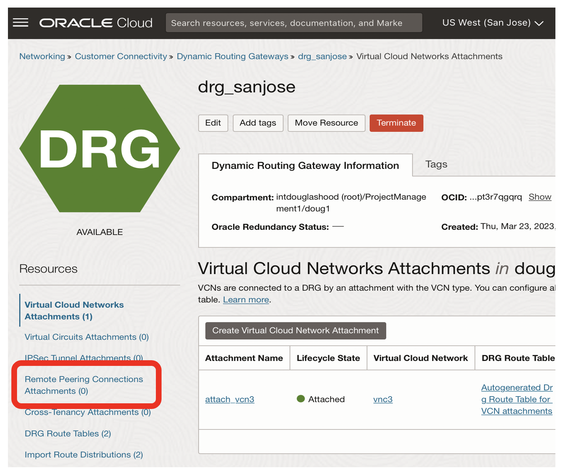This screenshot has width=566, height=474.
Task: Click the drg_sanjose page title
Action: 247,87
